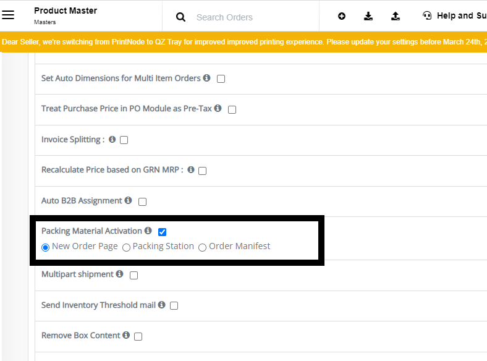Tick the Remove Box Content checkbox

point(138,336)
